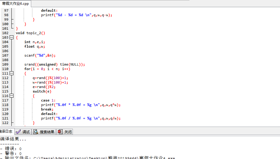The height and width of the screenshot is (159, 280).
Task: Click the 关闭 close panel tab
Action: (x=65, y=132)
